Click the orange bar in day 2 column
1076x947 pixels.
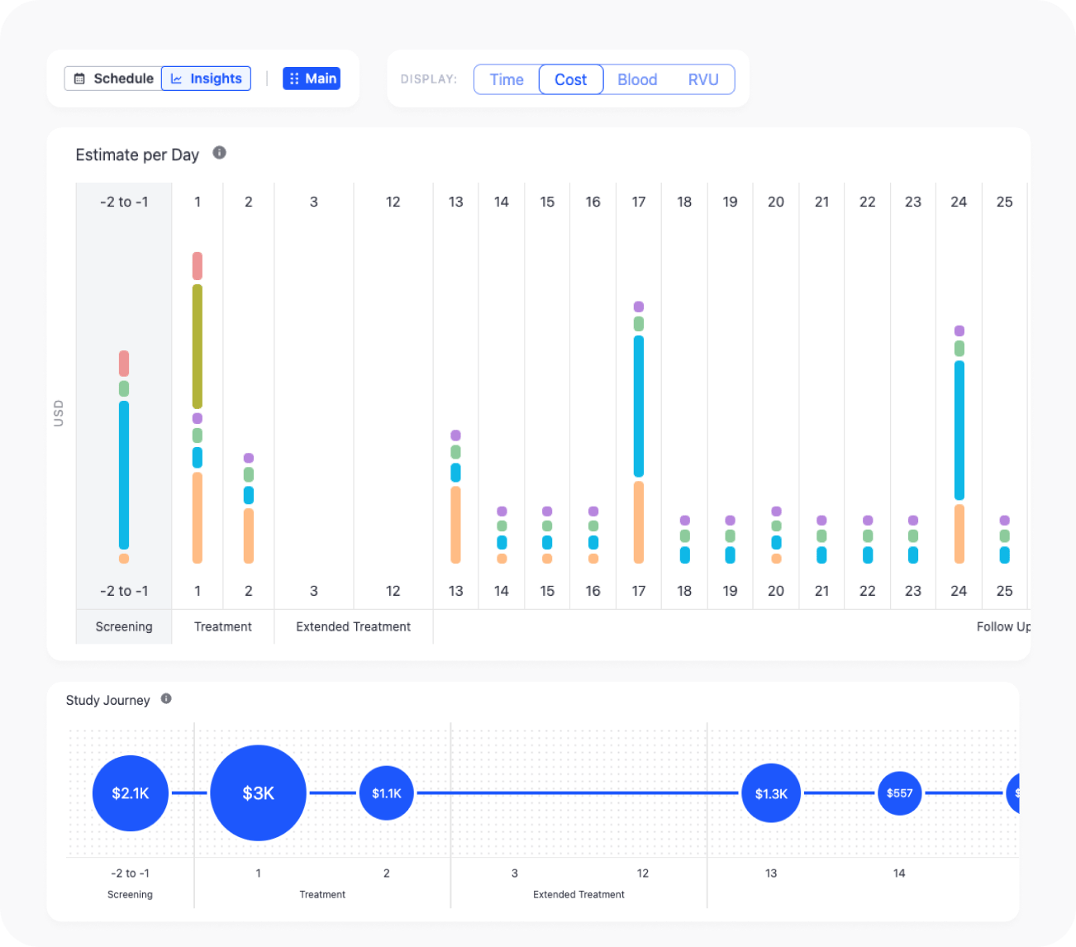[249, 536]
